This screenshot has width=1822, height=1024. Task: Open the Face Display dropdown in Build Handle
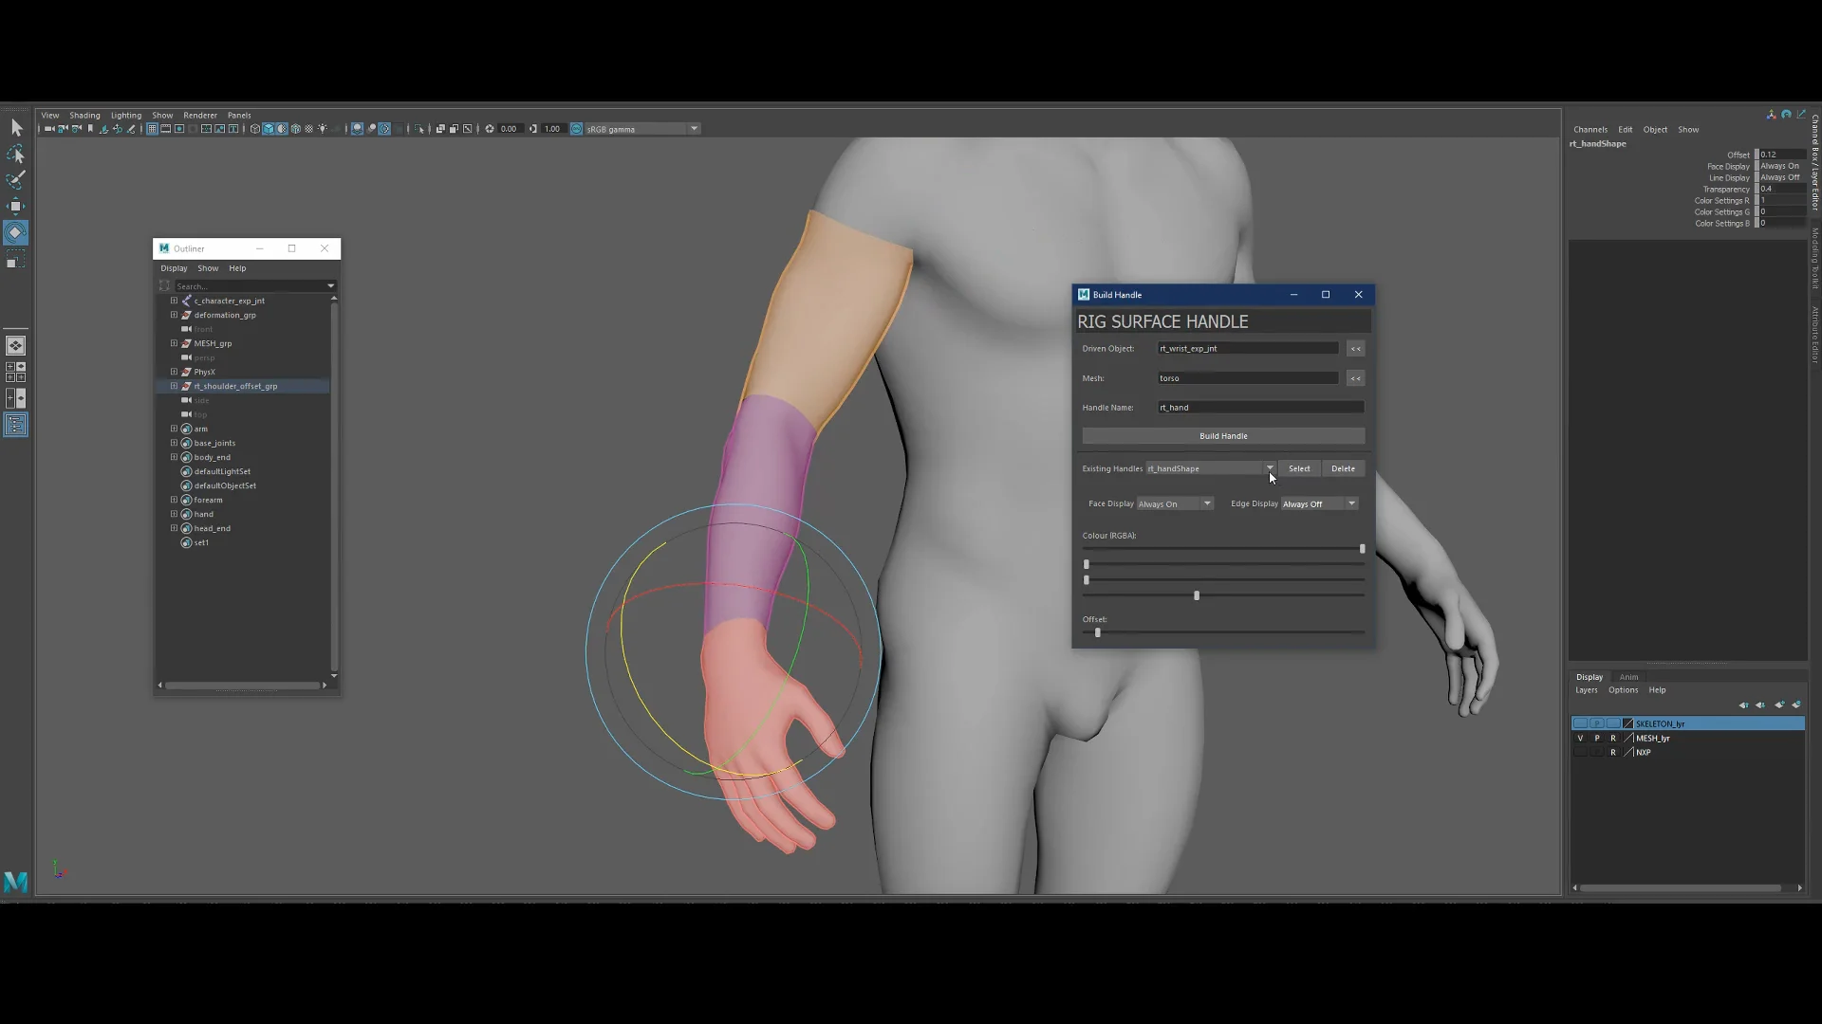[1175, 504]
